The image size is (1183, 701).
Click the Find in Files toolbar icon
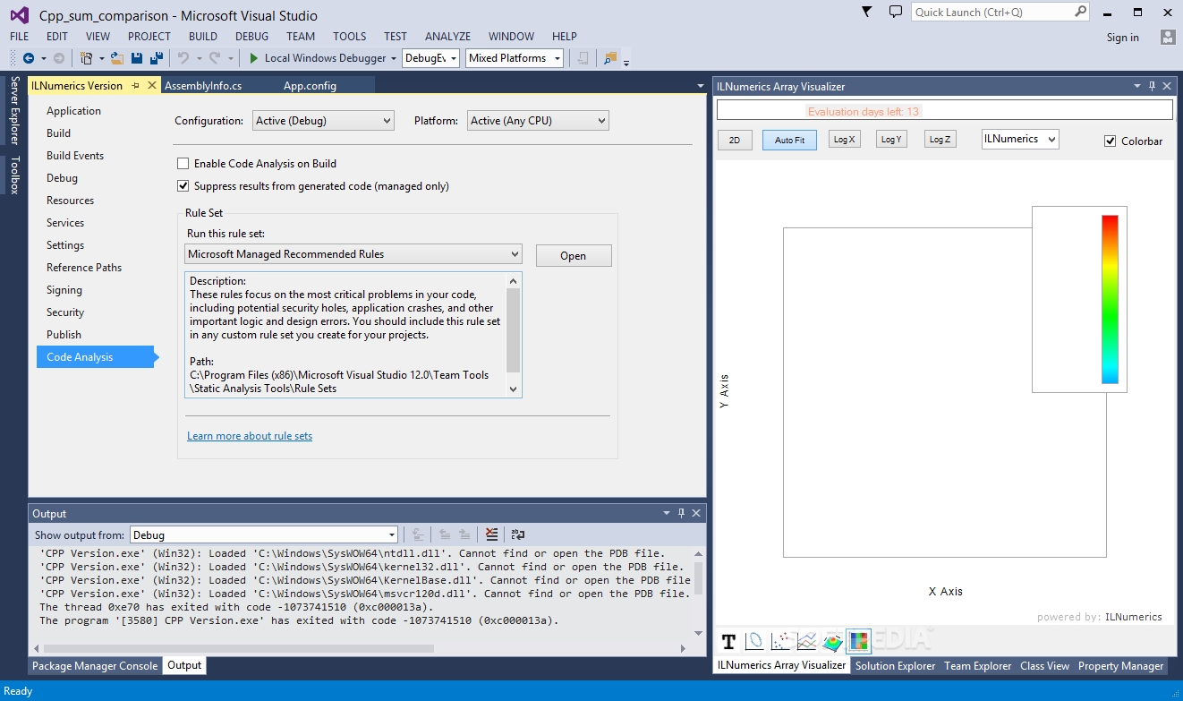pyautogui.click(x=610, y=58)
